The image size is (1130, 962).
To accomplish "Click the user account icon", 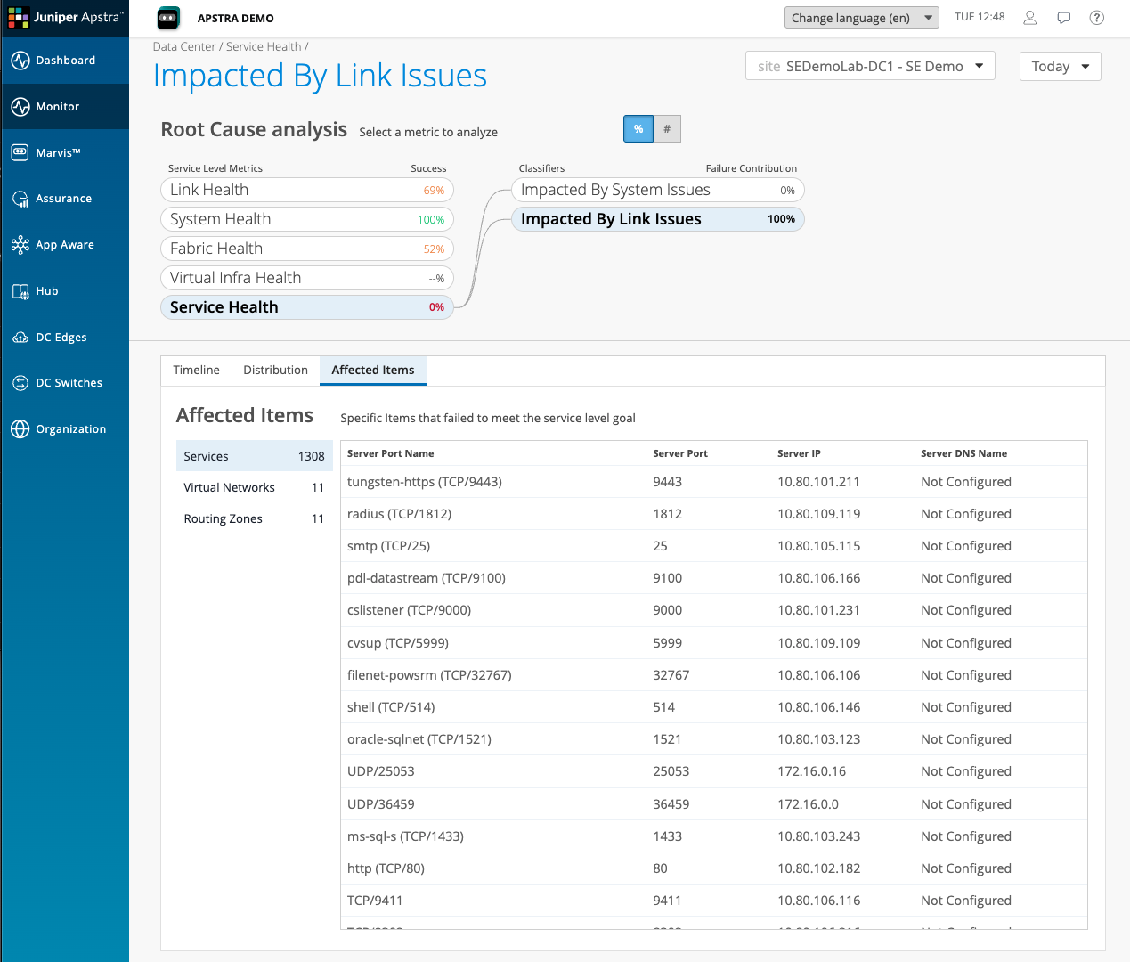I will click(x=1029, y=18).
